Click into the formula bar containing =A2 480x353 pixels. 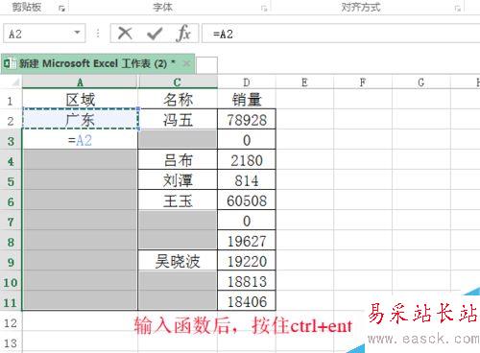tap(341, 34)
